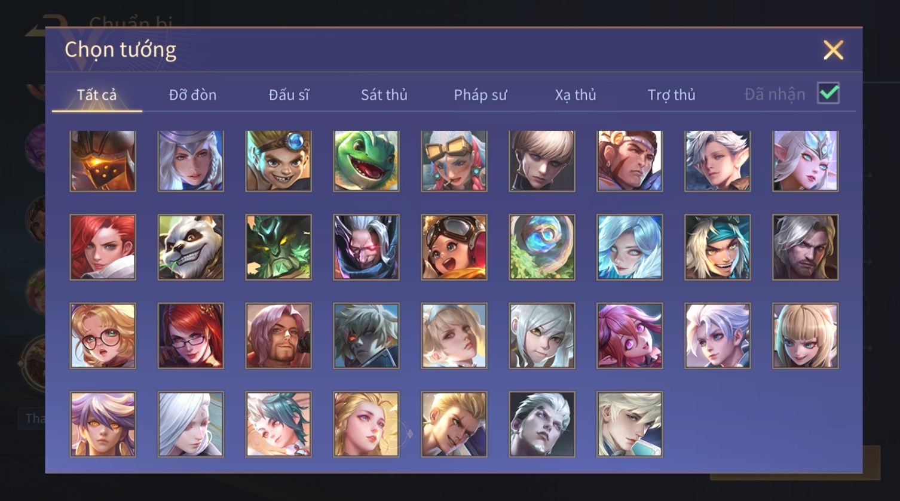900x501 pixels.
Task: Switch to the Đỡ đòn tab
Action: 192,94
